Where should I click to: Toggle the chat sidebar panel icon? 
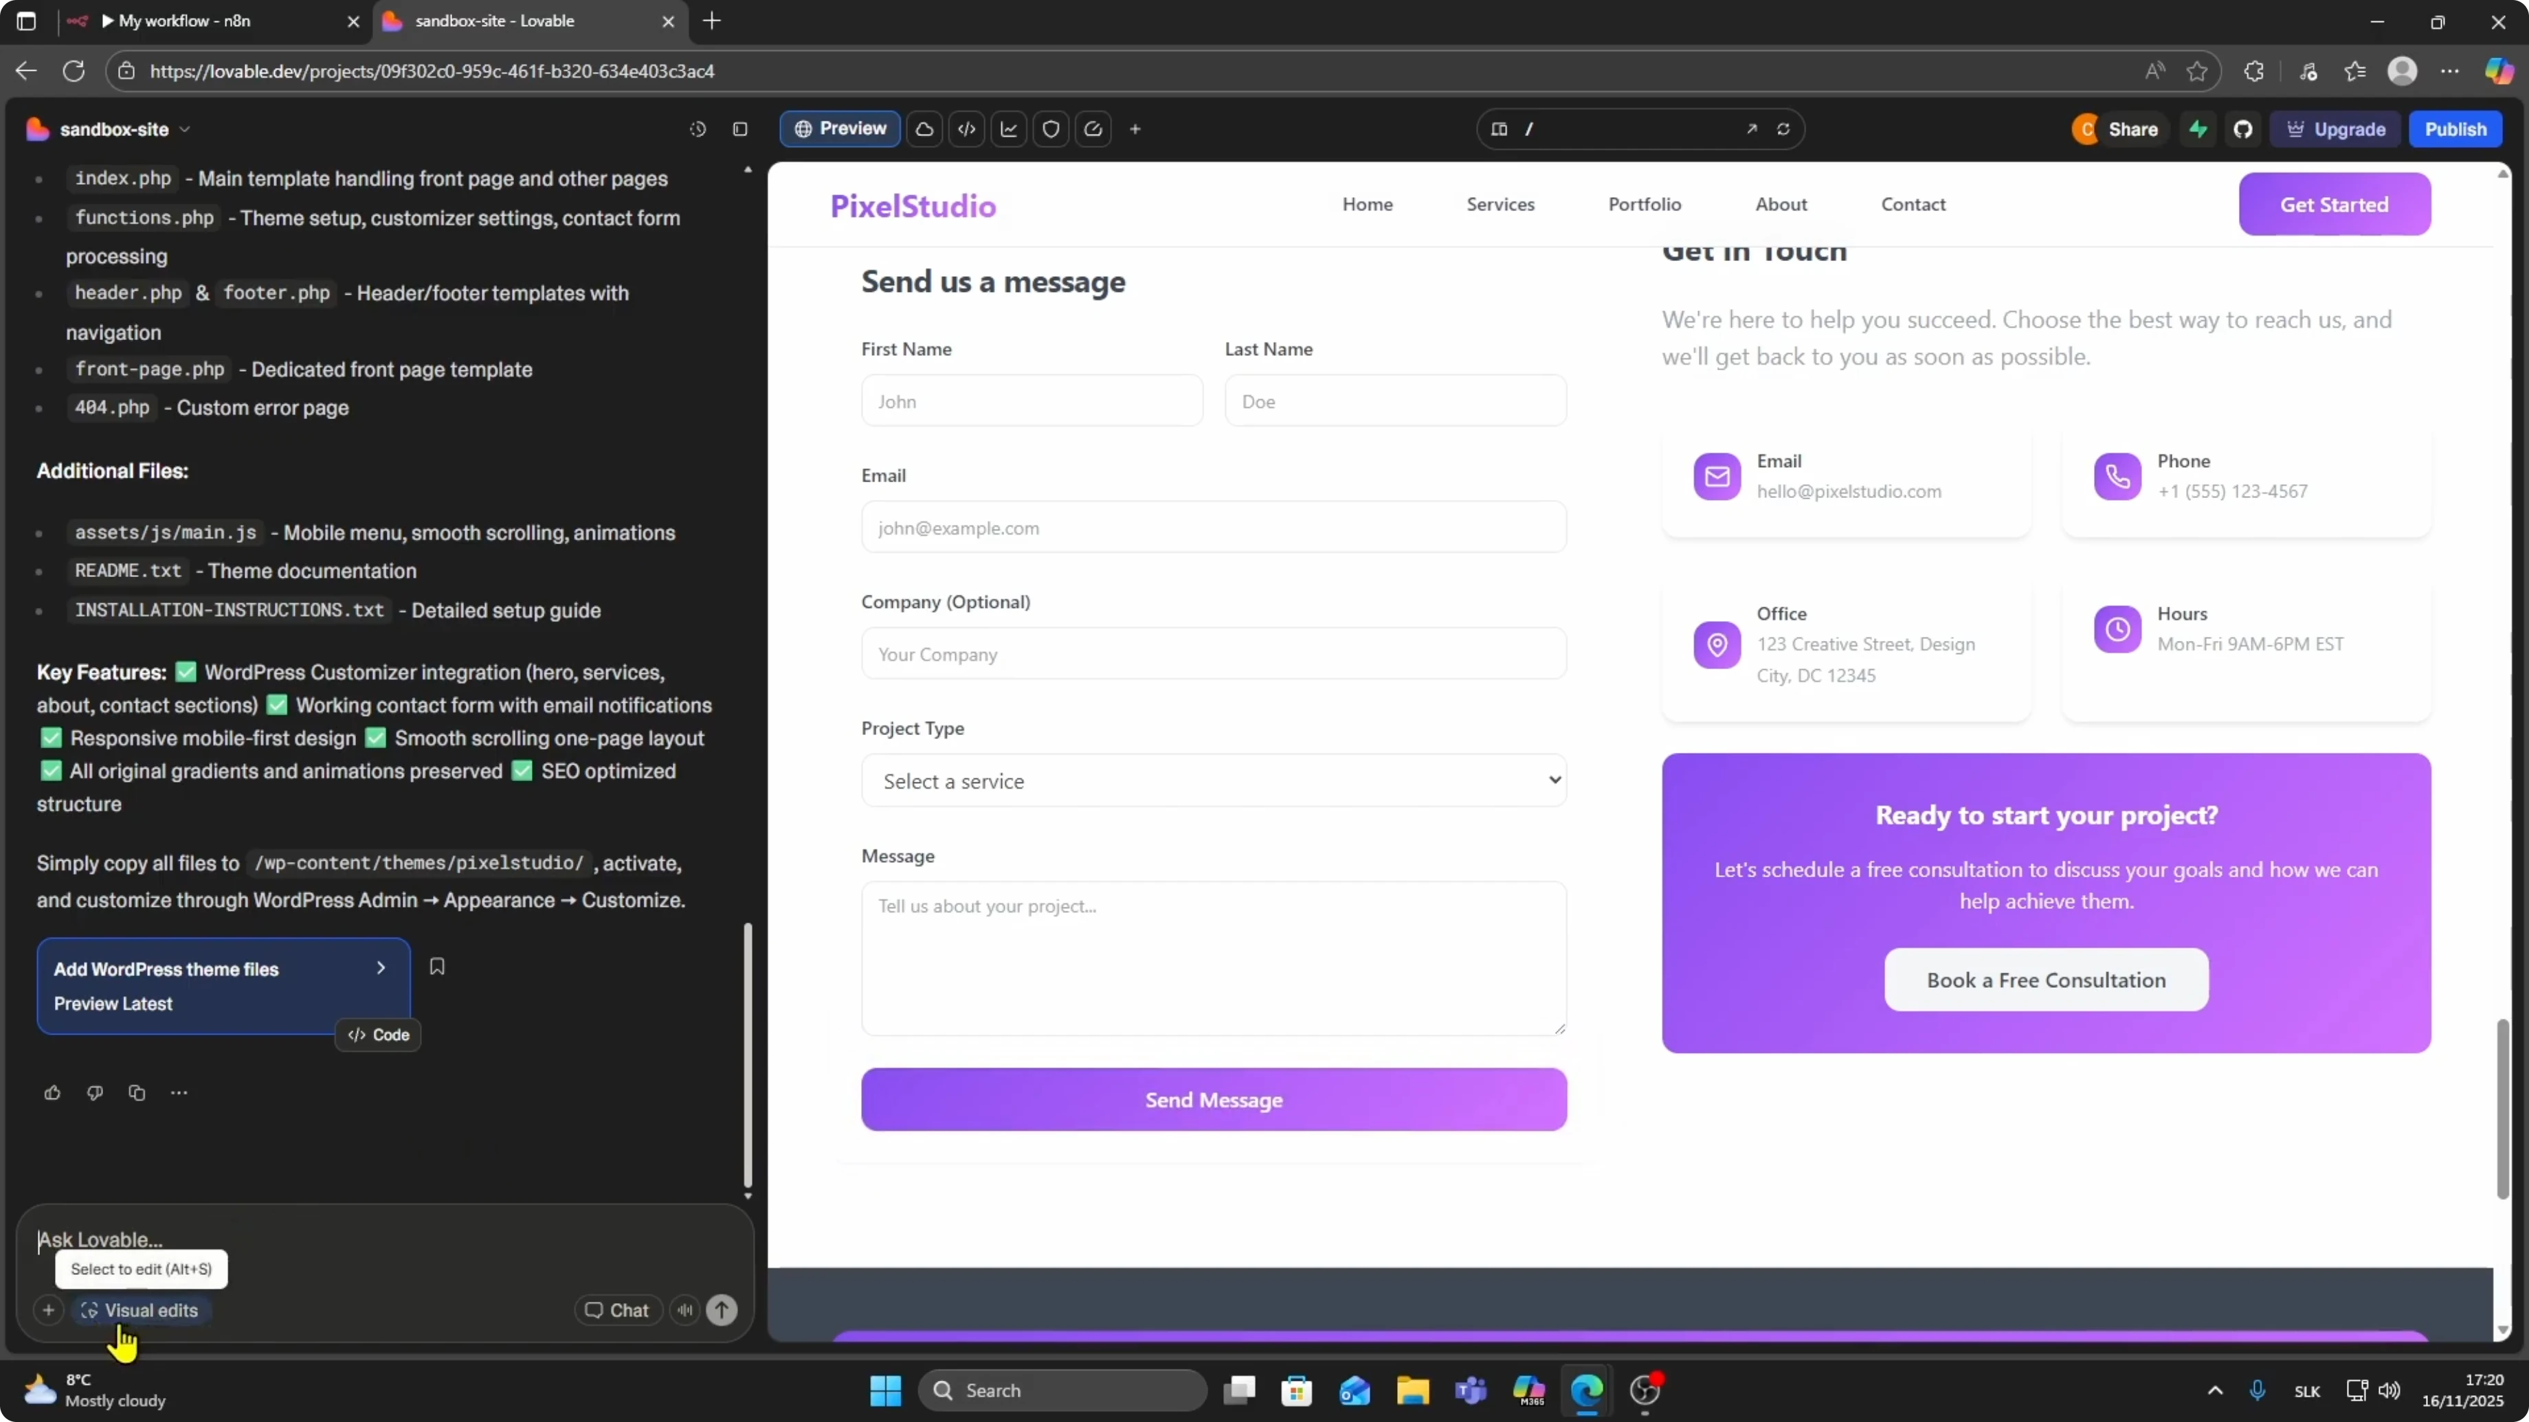click(740, 130)
